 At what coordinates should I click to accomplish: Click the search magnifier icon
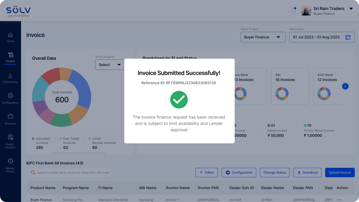[x=33, y=173]
